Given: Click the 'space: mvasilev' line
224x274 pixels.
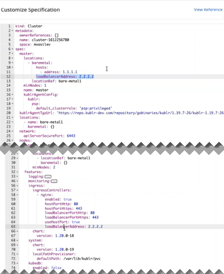Looking at the screenshot, I should [x=35, y=44].
